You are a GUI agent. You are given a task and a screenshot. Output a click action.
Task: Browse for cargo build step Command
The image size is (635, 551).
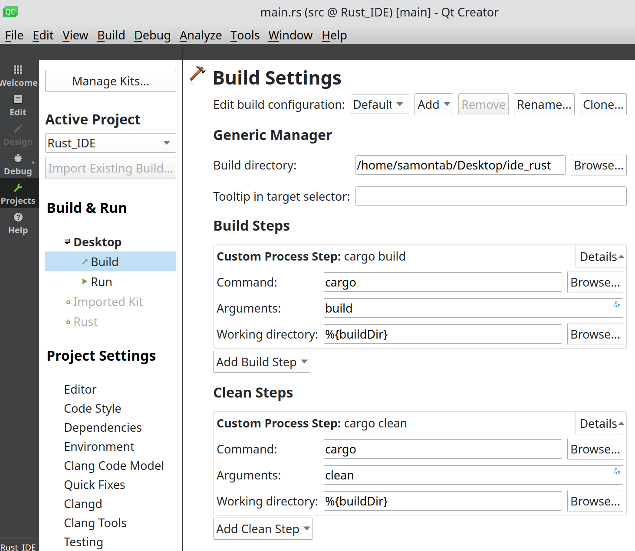tap(595, 282)
